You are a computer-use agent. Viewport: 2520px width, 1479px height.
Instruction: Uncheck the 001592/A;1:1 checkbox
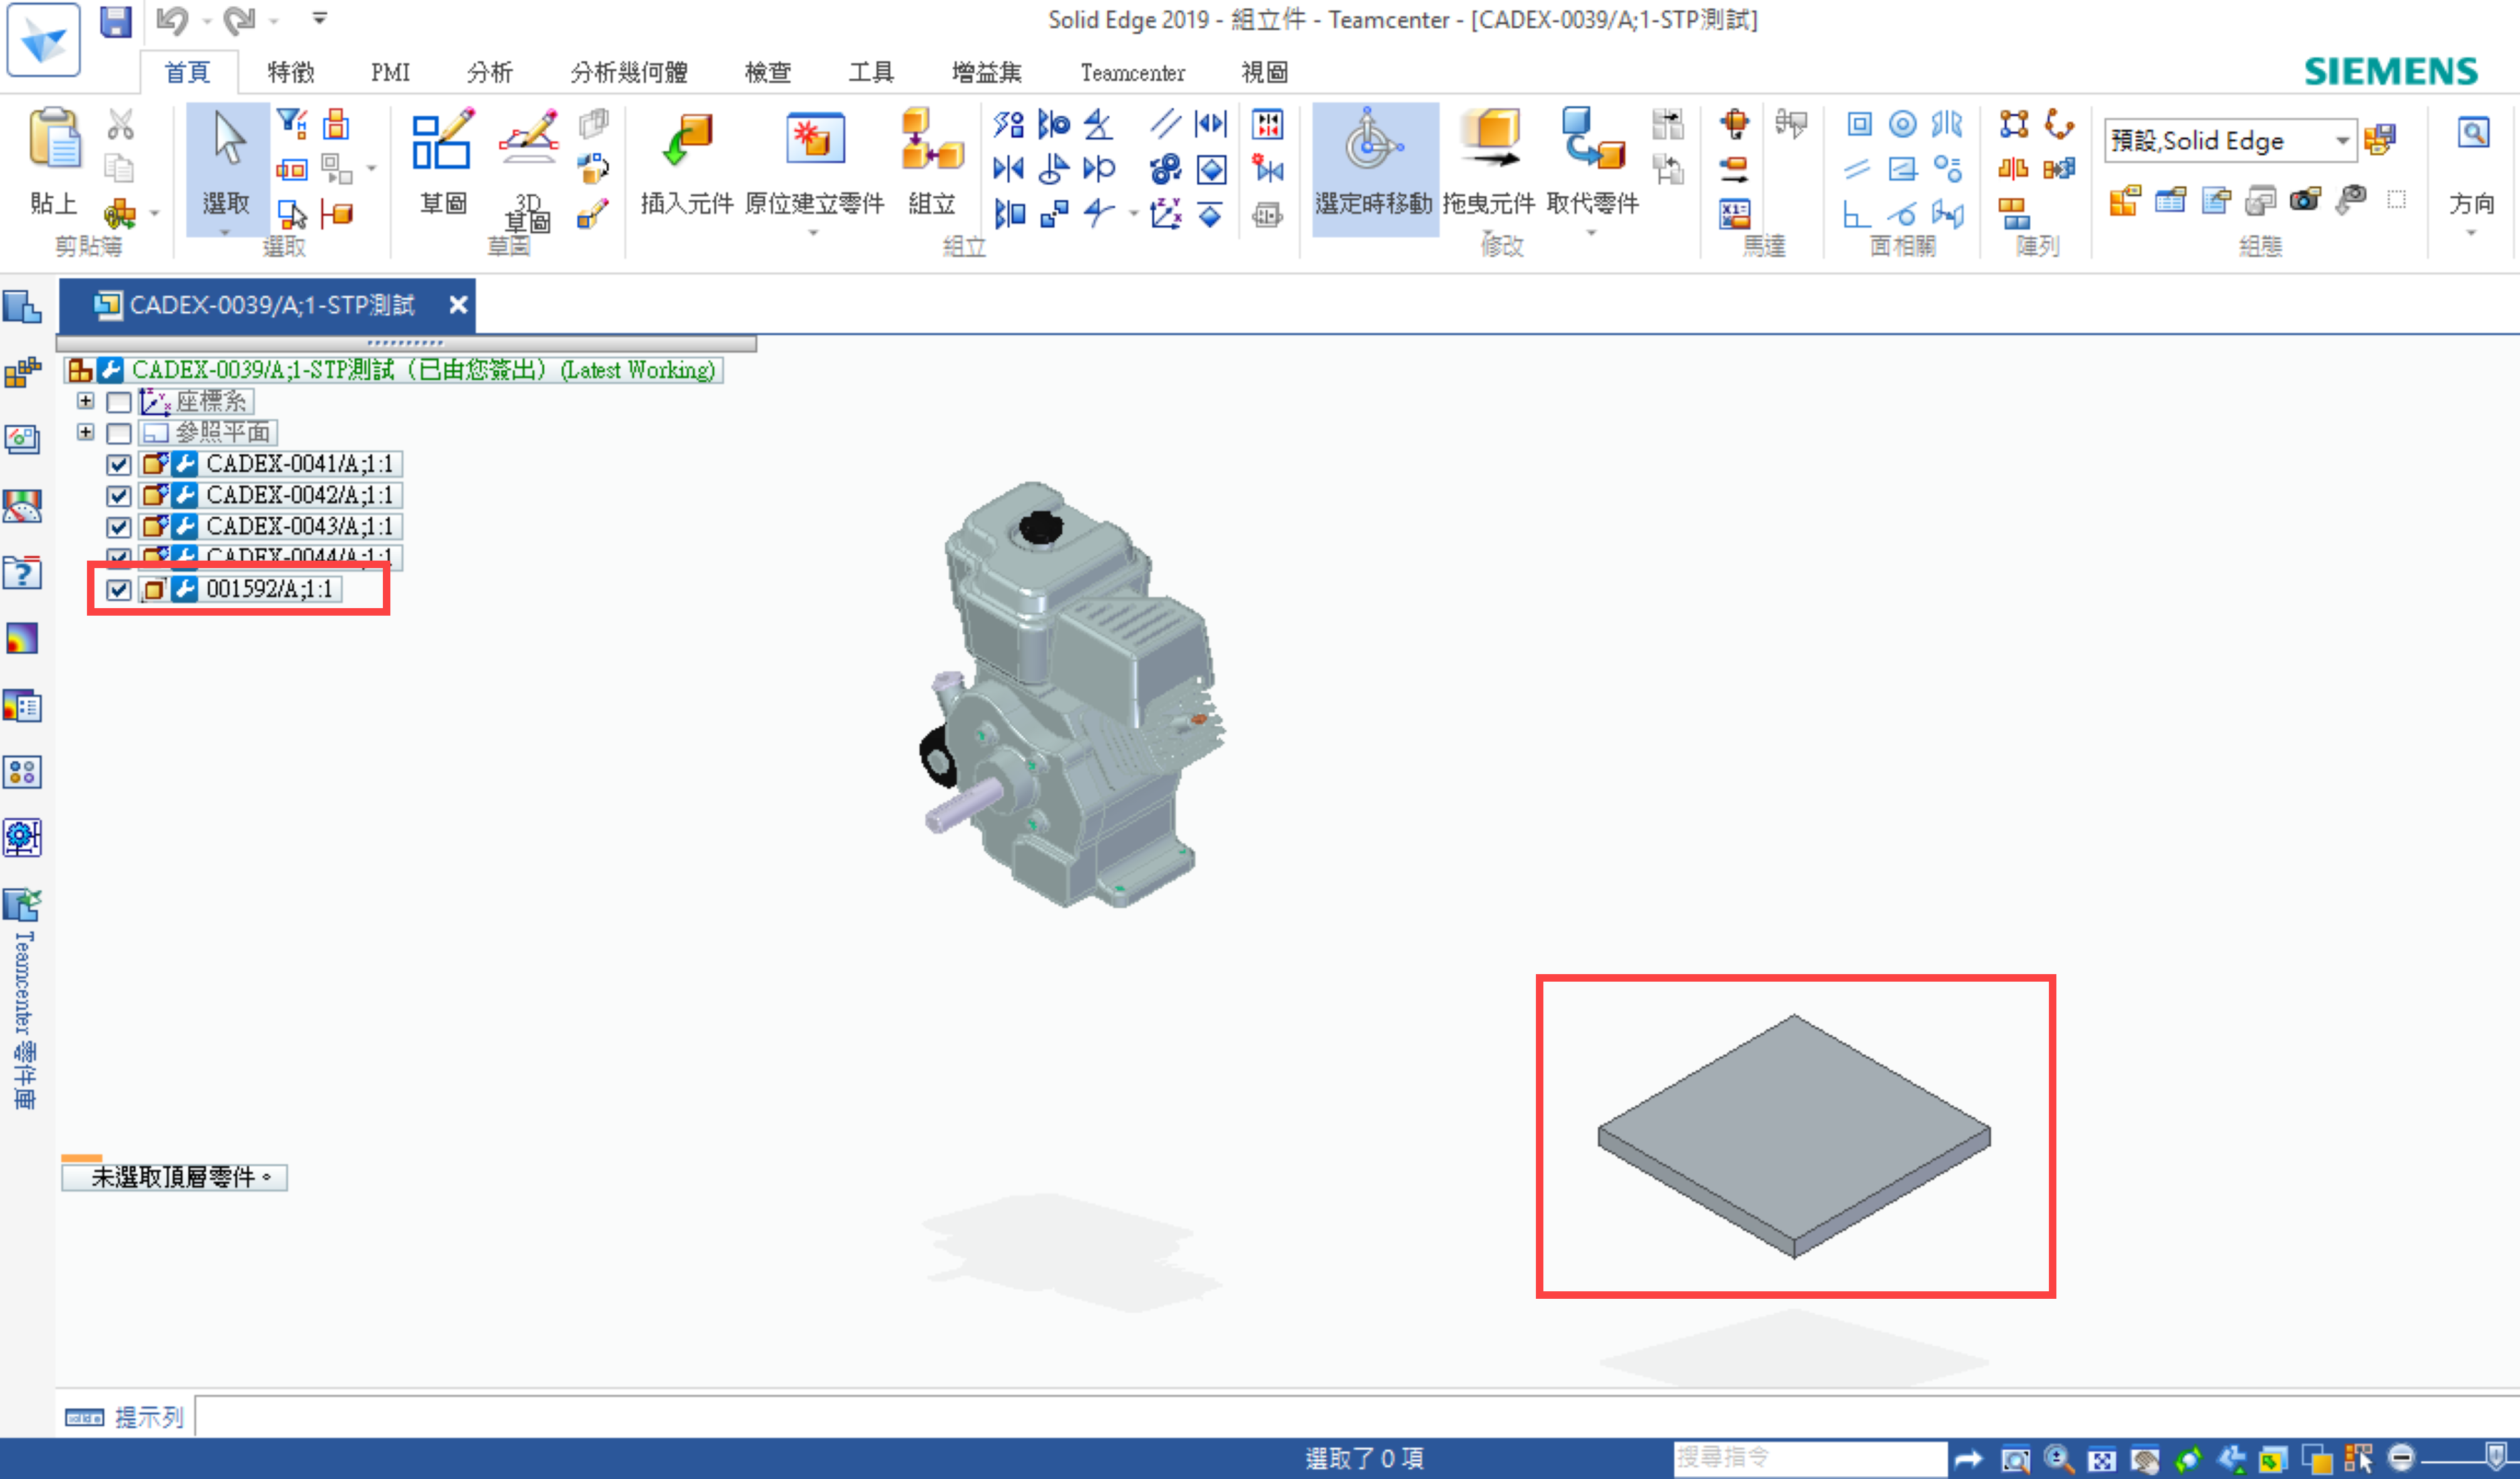click(x=119, y=589)
